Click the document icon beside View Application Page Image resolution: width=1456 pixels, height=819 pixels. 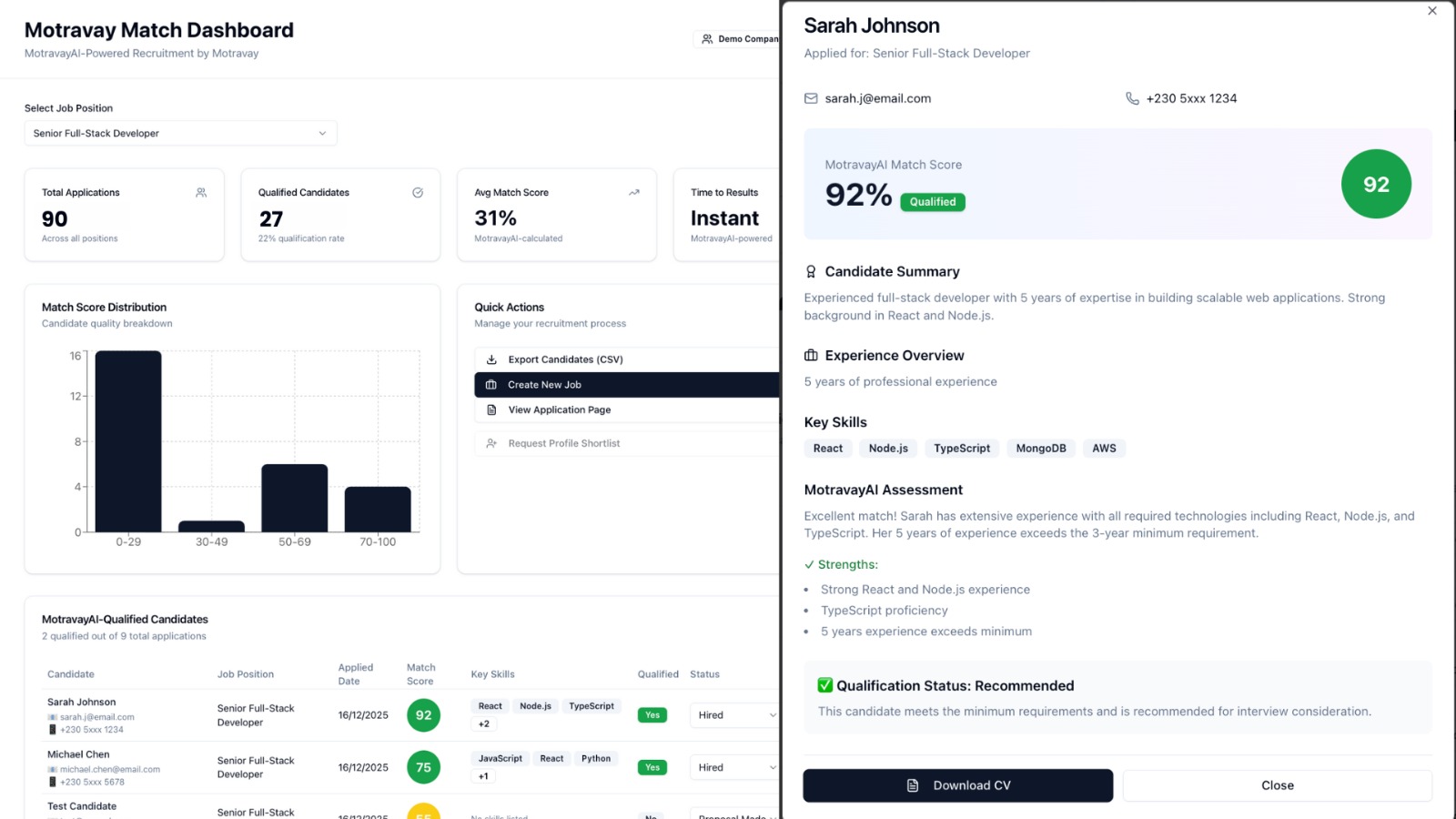pyautogui.click(x=491, y=409)
